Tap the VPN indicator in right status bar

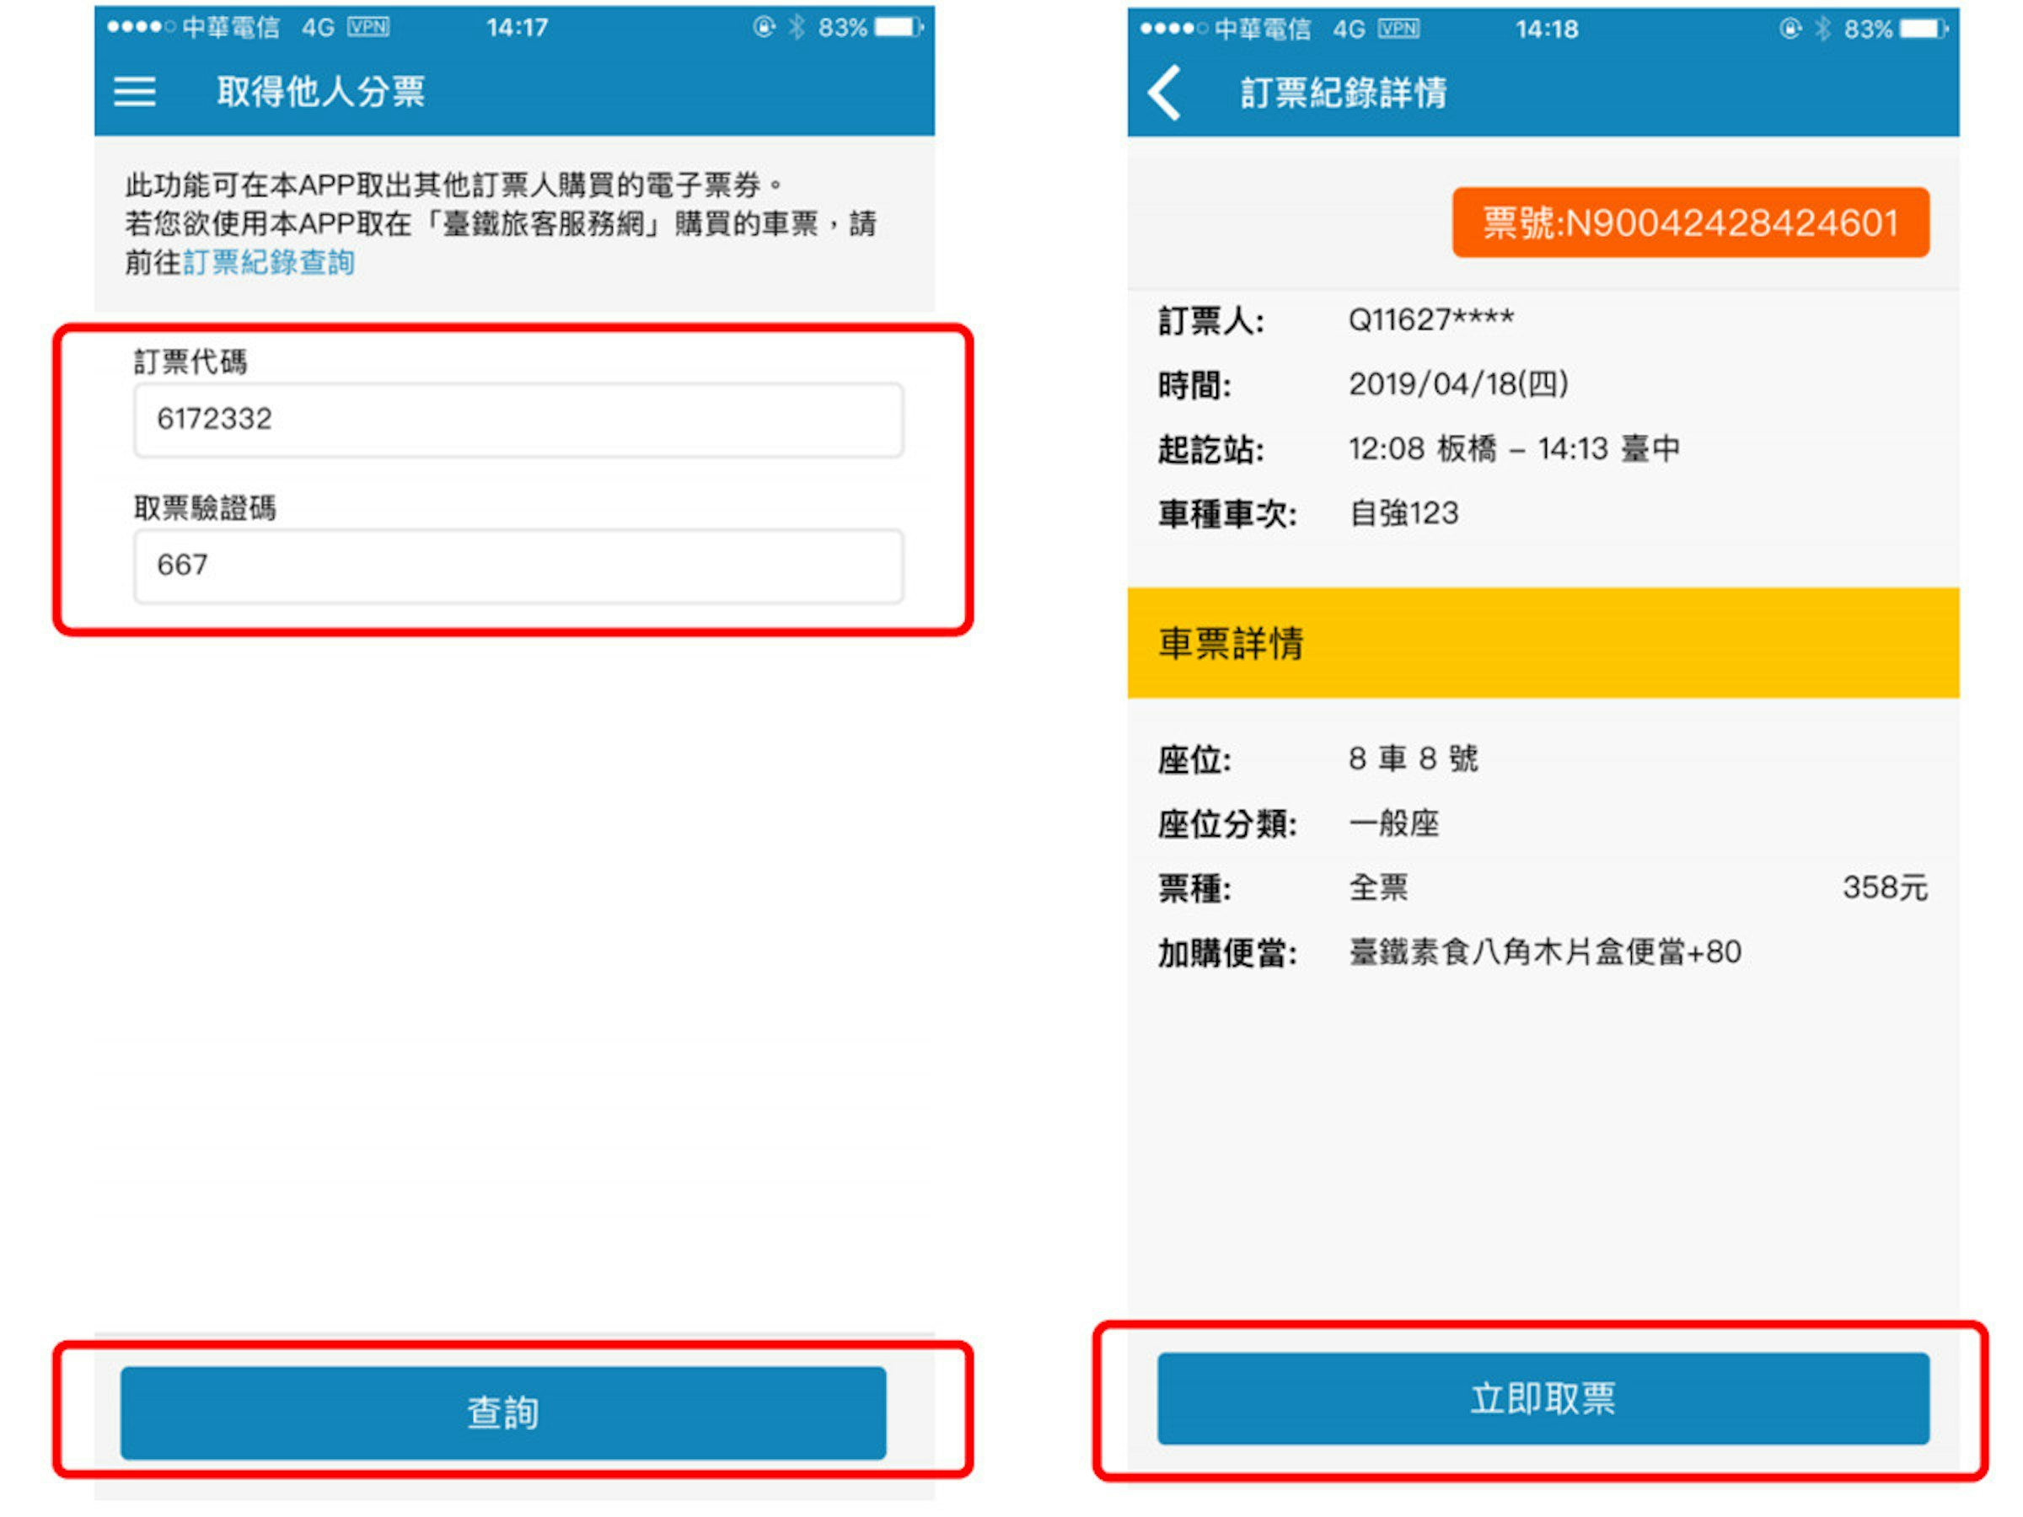(1399, 29)
